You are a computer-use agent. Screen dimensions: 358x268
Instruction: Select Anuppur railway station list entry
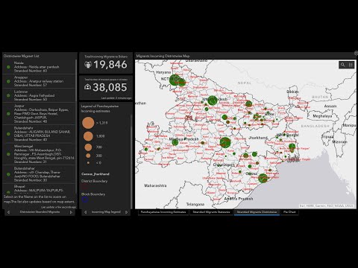tap(39, 81)
